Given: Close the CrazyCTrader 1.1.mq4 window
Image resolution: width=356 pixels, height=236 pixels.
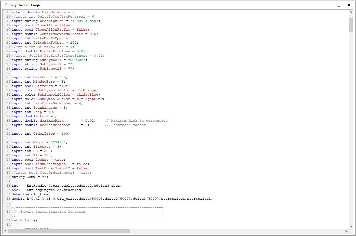Looking at the screenshot, I should pyautogui.click(x=349, y=5).
